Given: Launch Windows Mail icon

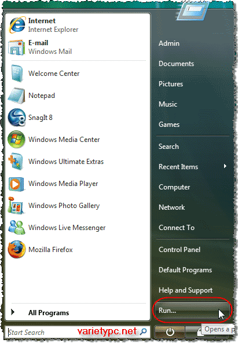Looking at the screenshot, I should (x=17, y=47).
